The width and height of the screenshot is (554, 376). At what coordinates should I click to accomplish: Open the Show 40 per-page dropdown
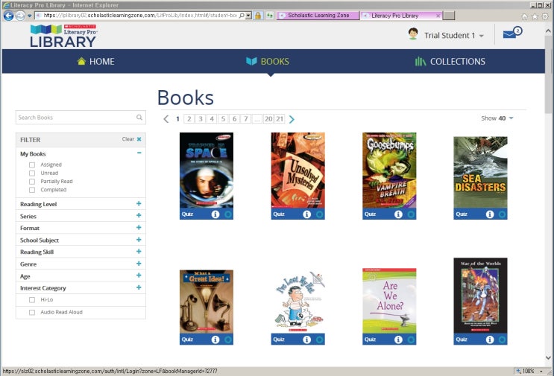click(497, 118)
